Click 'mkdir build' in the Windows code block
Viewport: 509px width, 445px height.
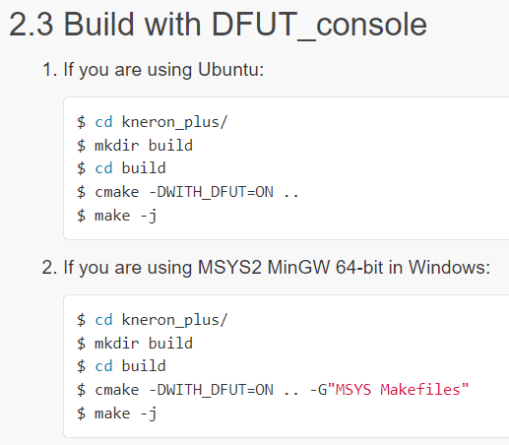click(x=144, y=344)
